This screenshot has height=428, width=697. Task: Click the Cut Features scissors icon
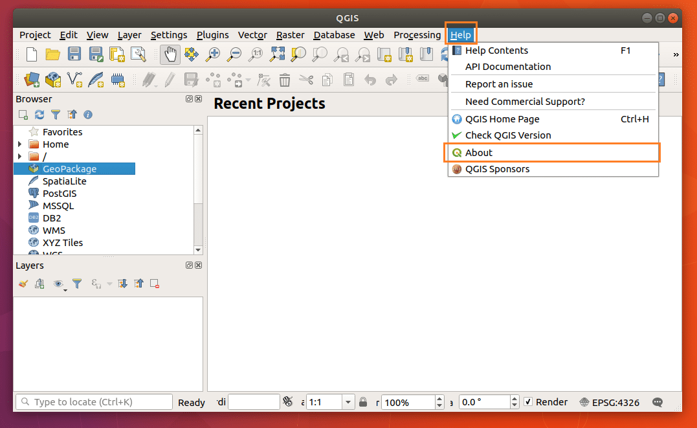pyautogui.click(x=306, y=80)
